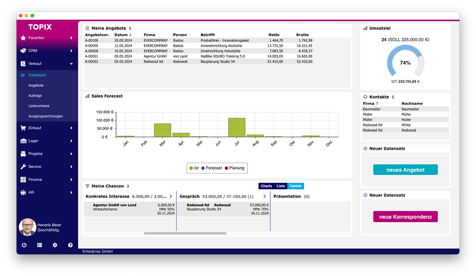
Task: Open settings gear in sidebar footer
Action: (x=55, y=245)
